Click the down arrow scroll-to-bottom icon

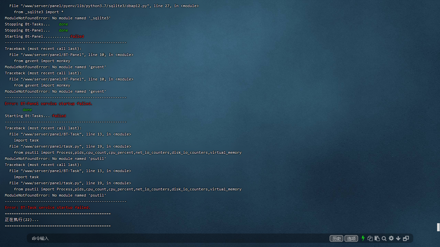(x=398, y=238)
